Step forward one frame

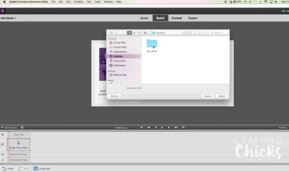[169, 127]
